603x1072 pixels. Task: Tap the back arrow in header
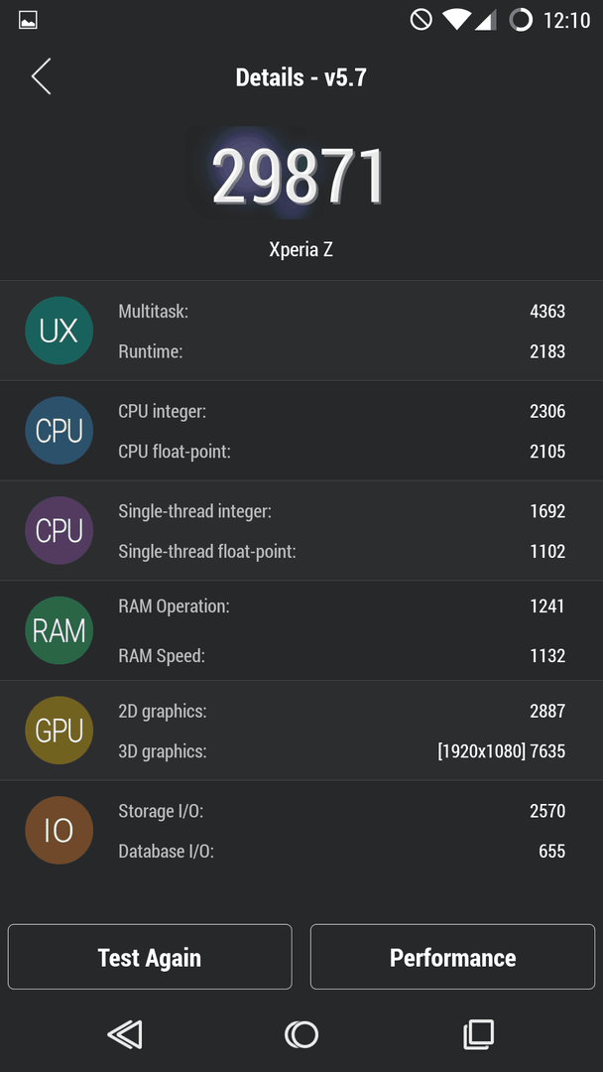41,75
